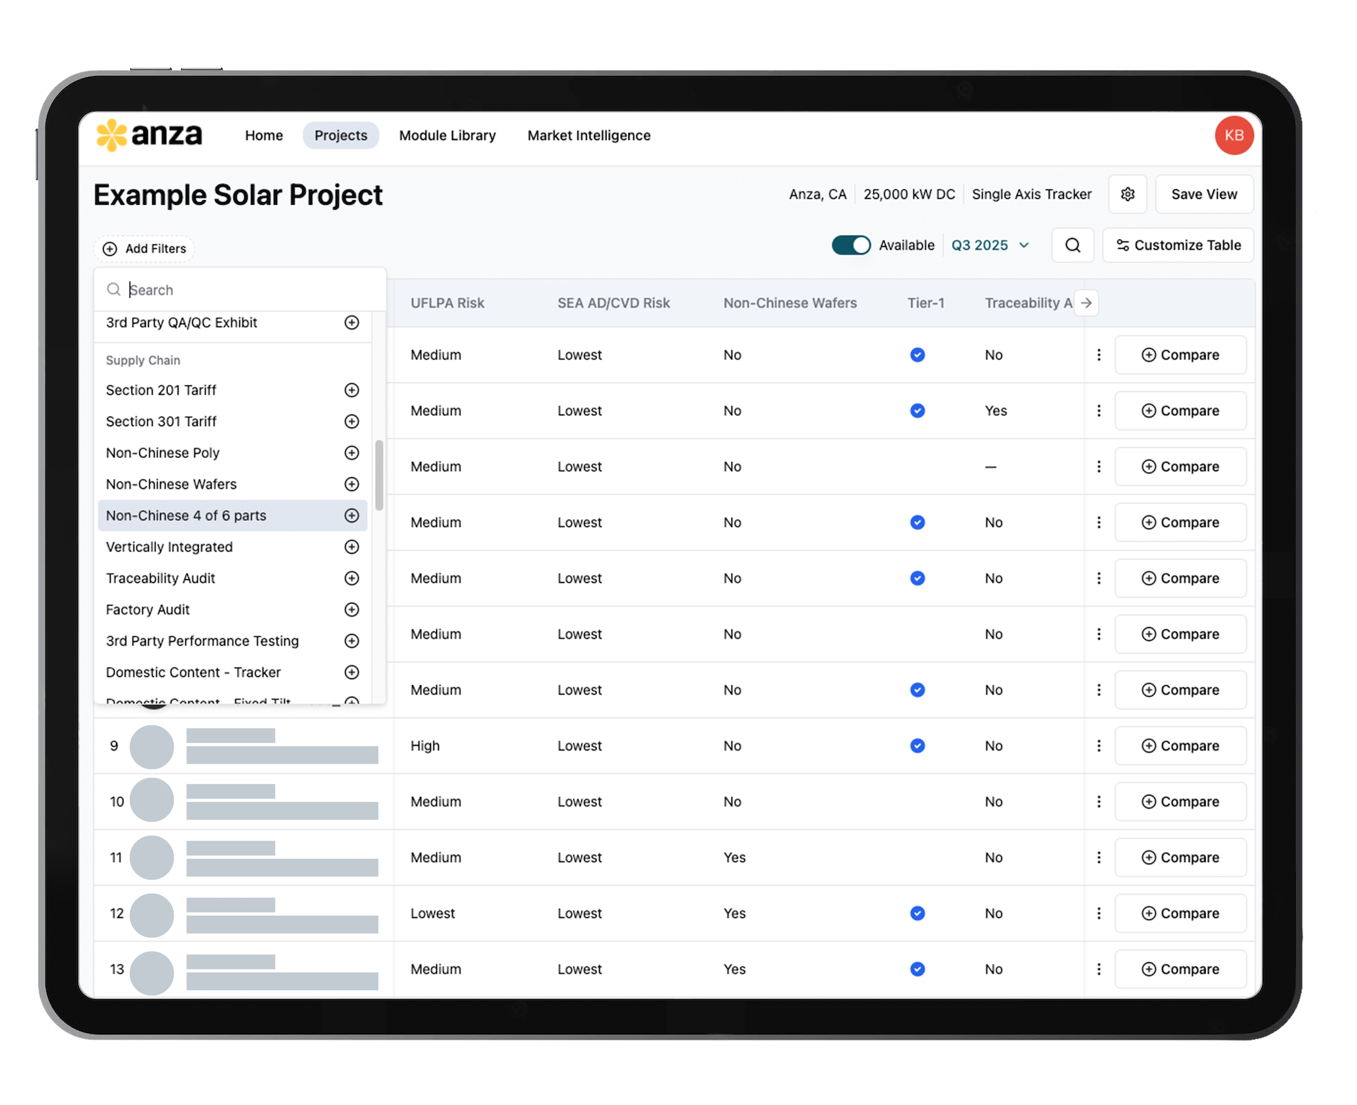Add the Factory Audit filter plus icon

click(x=351, y=609)
